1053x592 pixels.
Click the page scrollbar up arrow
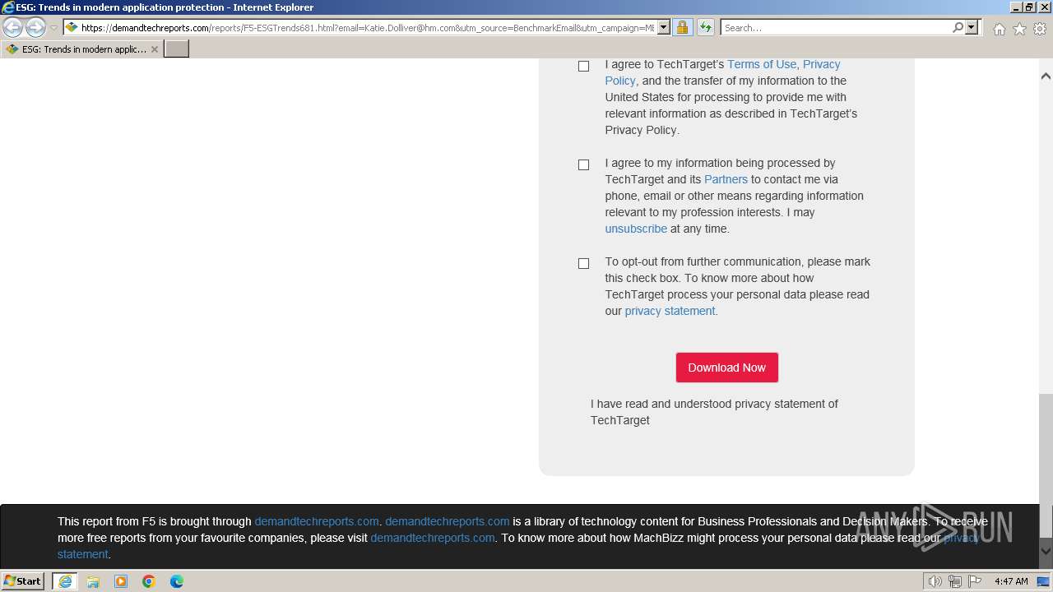1046,76
